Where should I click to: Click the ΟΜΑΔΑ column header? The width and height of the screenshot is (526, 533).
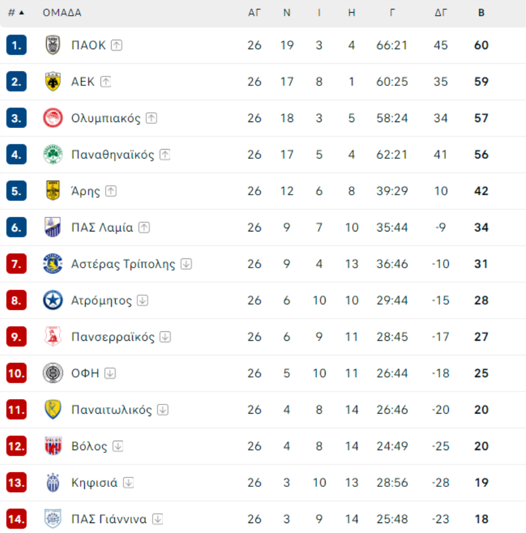(x=62, y=13)
